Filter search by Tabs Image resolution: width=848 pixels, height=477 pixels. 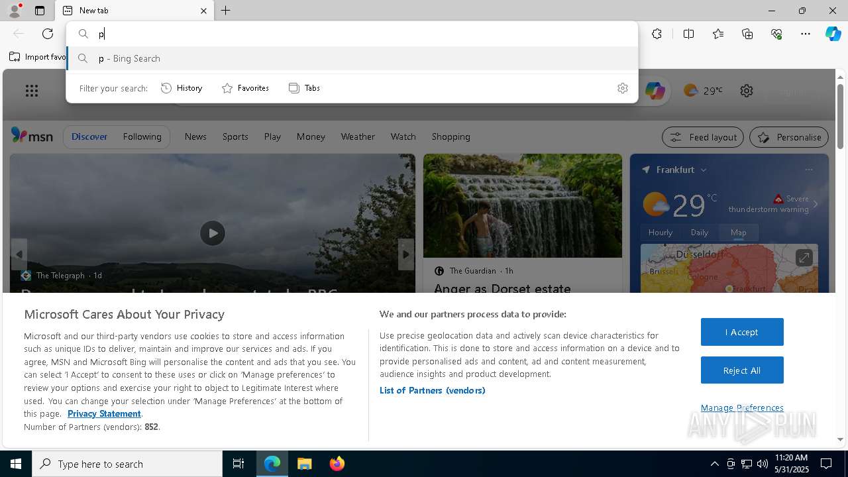pyautogui.click(x=305, y=88)
